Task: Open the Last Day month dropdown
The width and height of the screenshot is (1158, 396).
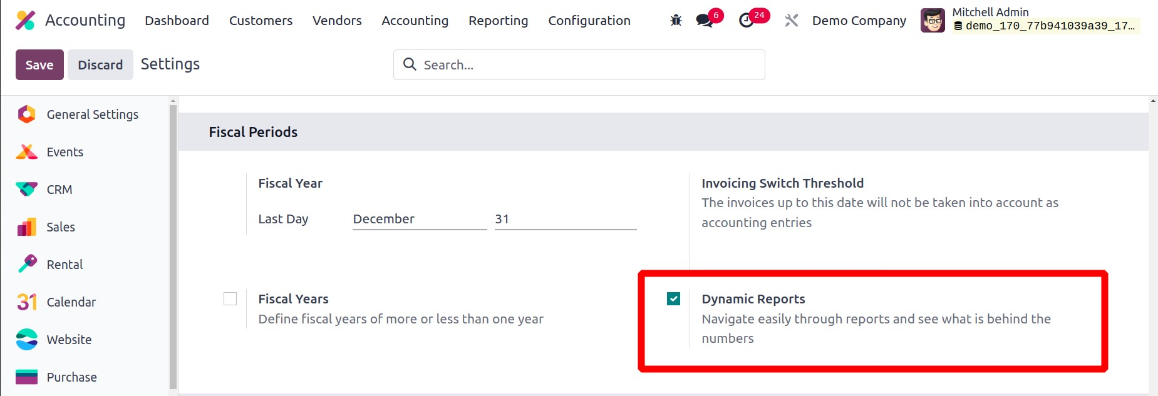Action: pos(419,219)
